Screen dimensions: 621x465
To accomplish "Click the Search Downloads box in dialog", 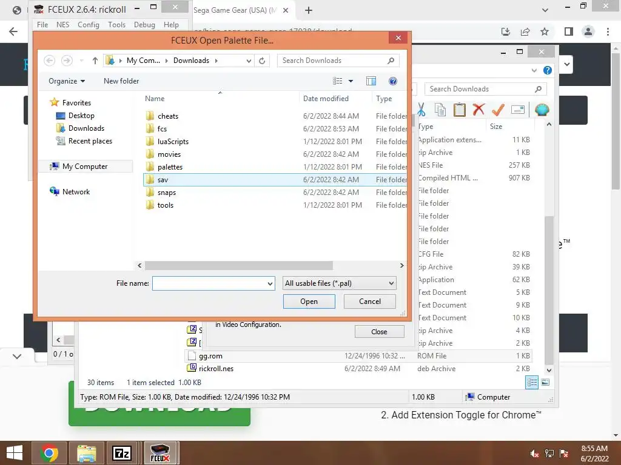I will (338, 61).
